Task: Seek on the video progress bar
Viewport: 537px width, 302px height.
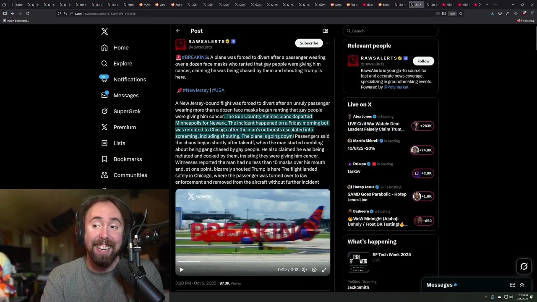Action: pyautogui.click(x=253, y=261)
